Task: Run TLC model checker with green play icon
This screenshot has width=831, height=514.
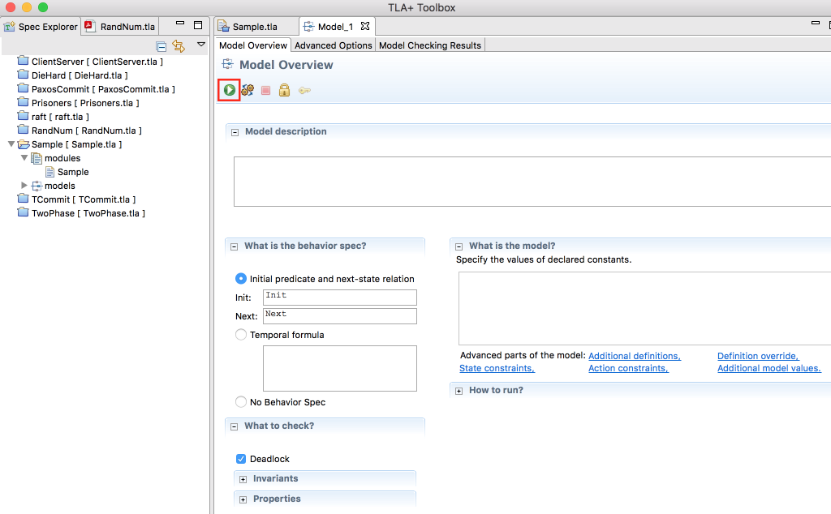Action: pos(230,90)
